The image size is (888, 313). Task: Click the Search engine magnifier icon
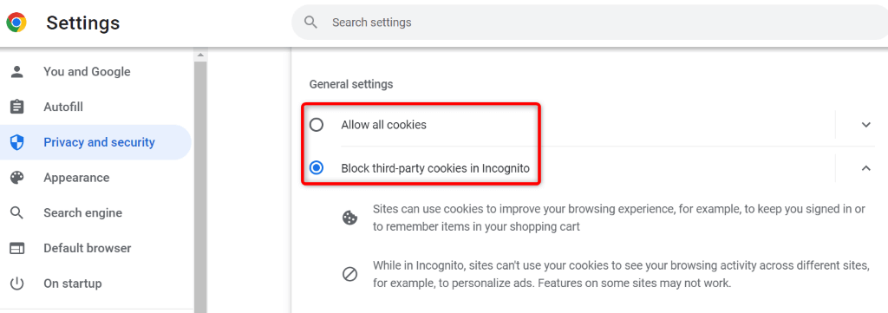(17, 212)
